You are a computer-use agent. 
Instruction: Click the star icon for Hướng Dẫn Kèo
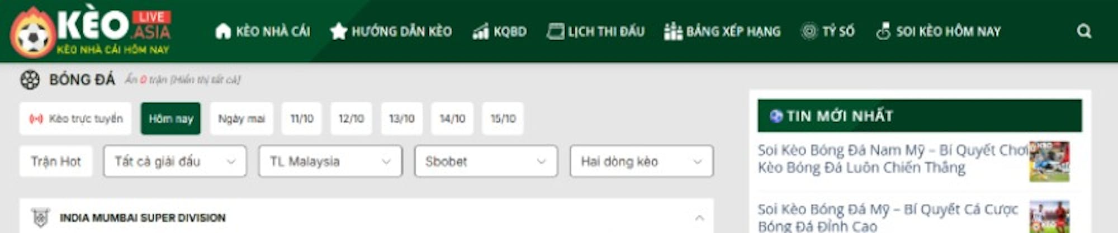click(x=338, y=31)
